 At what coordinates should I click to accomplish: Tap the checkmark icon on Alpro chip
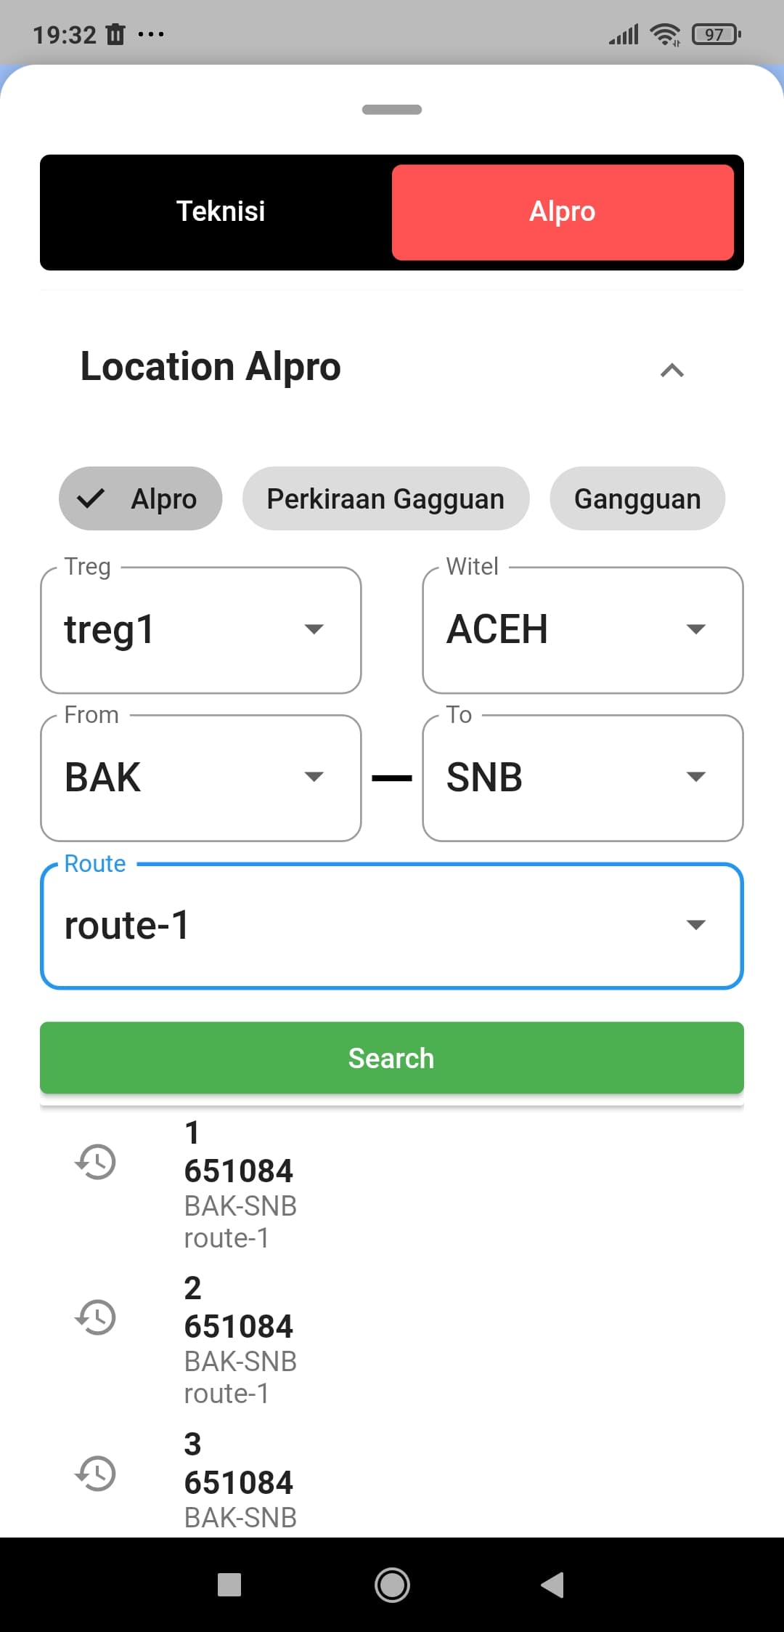(x=91, y=498)
